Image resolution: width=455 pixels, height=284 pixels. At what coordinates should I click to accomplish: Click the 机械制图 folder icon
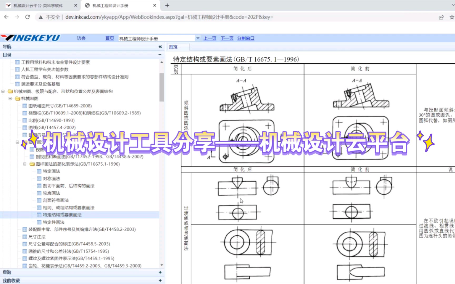pyautogui.click(x=17, y=99)
